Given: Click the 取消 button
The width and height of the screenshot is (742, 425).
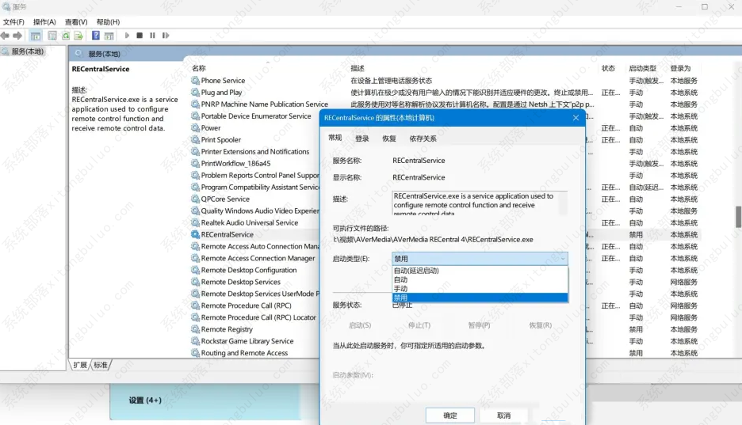Looking at the screenshot, I should pyautogui.click(x=503, y=416).
